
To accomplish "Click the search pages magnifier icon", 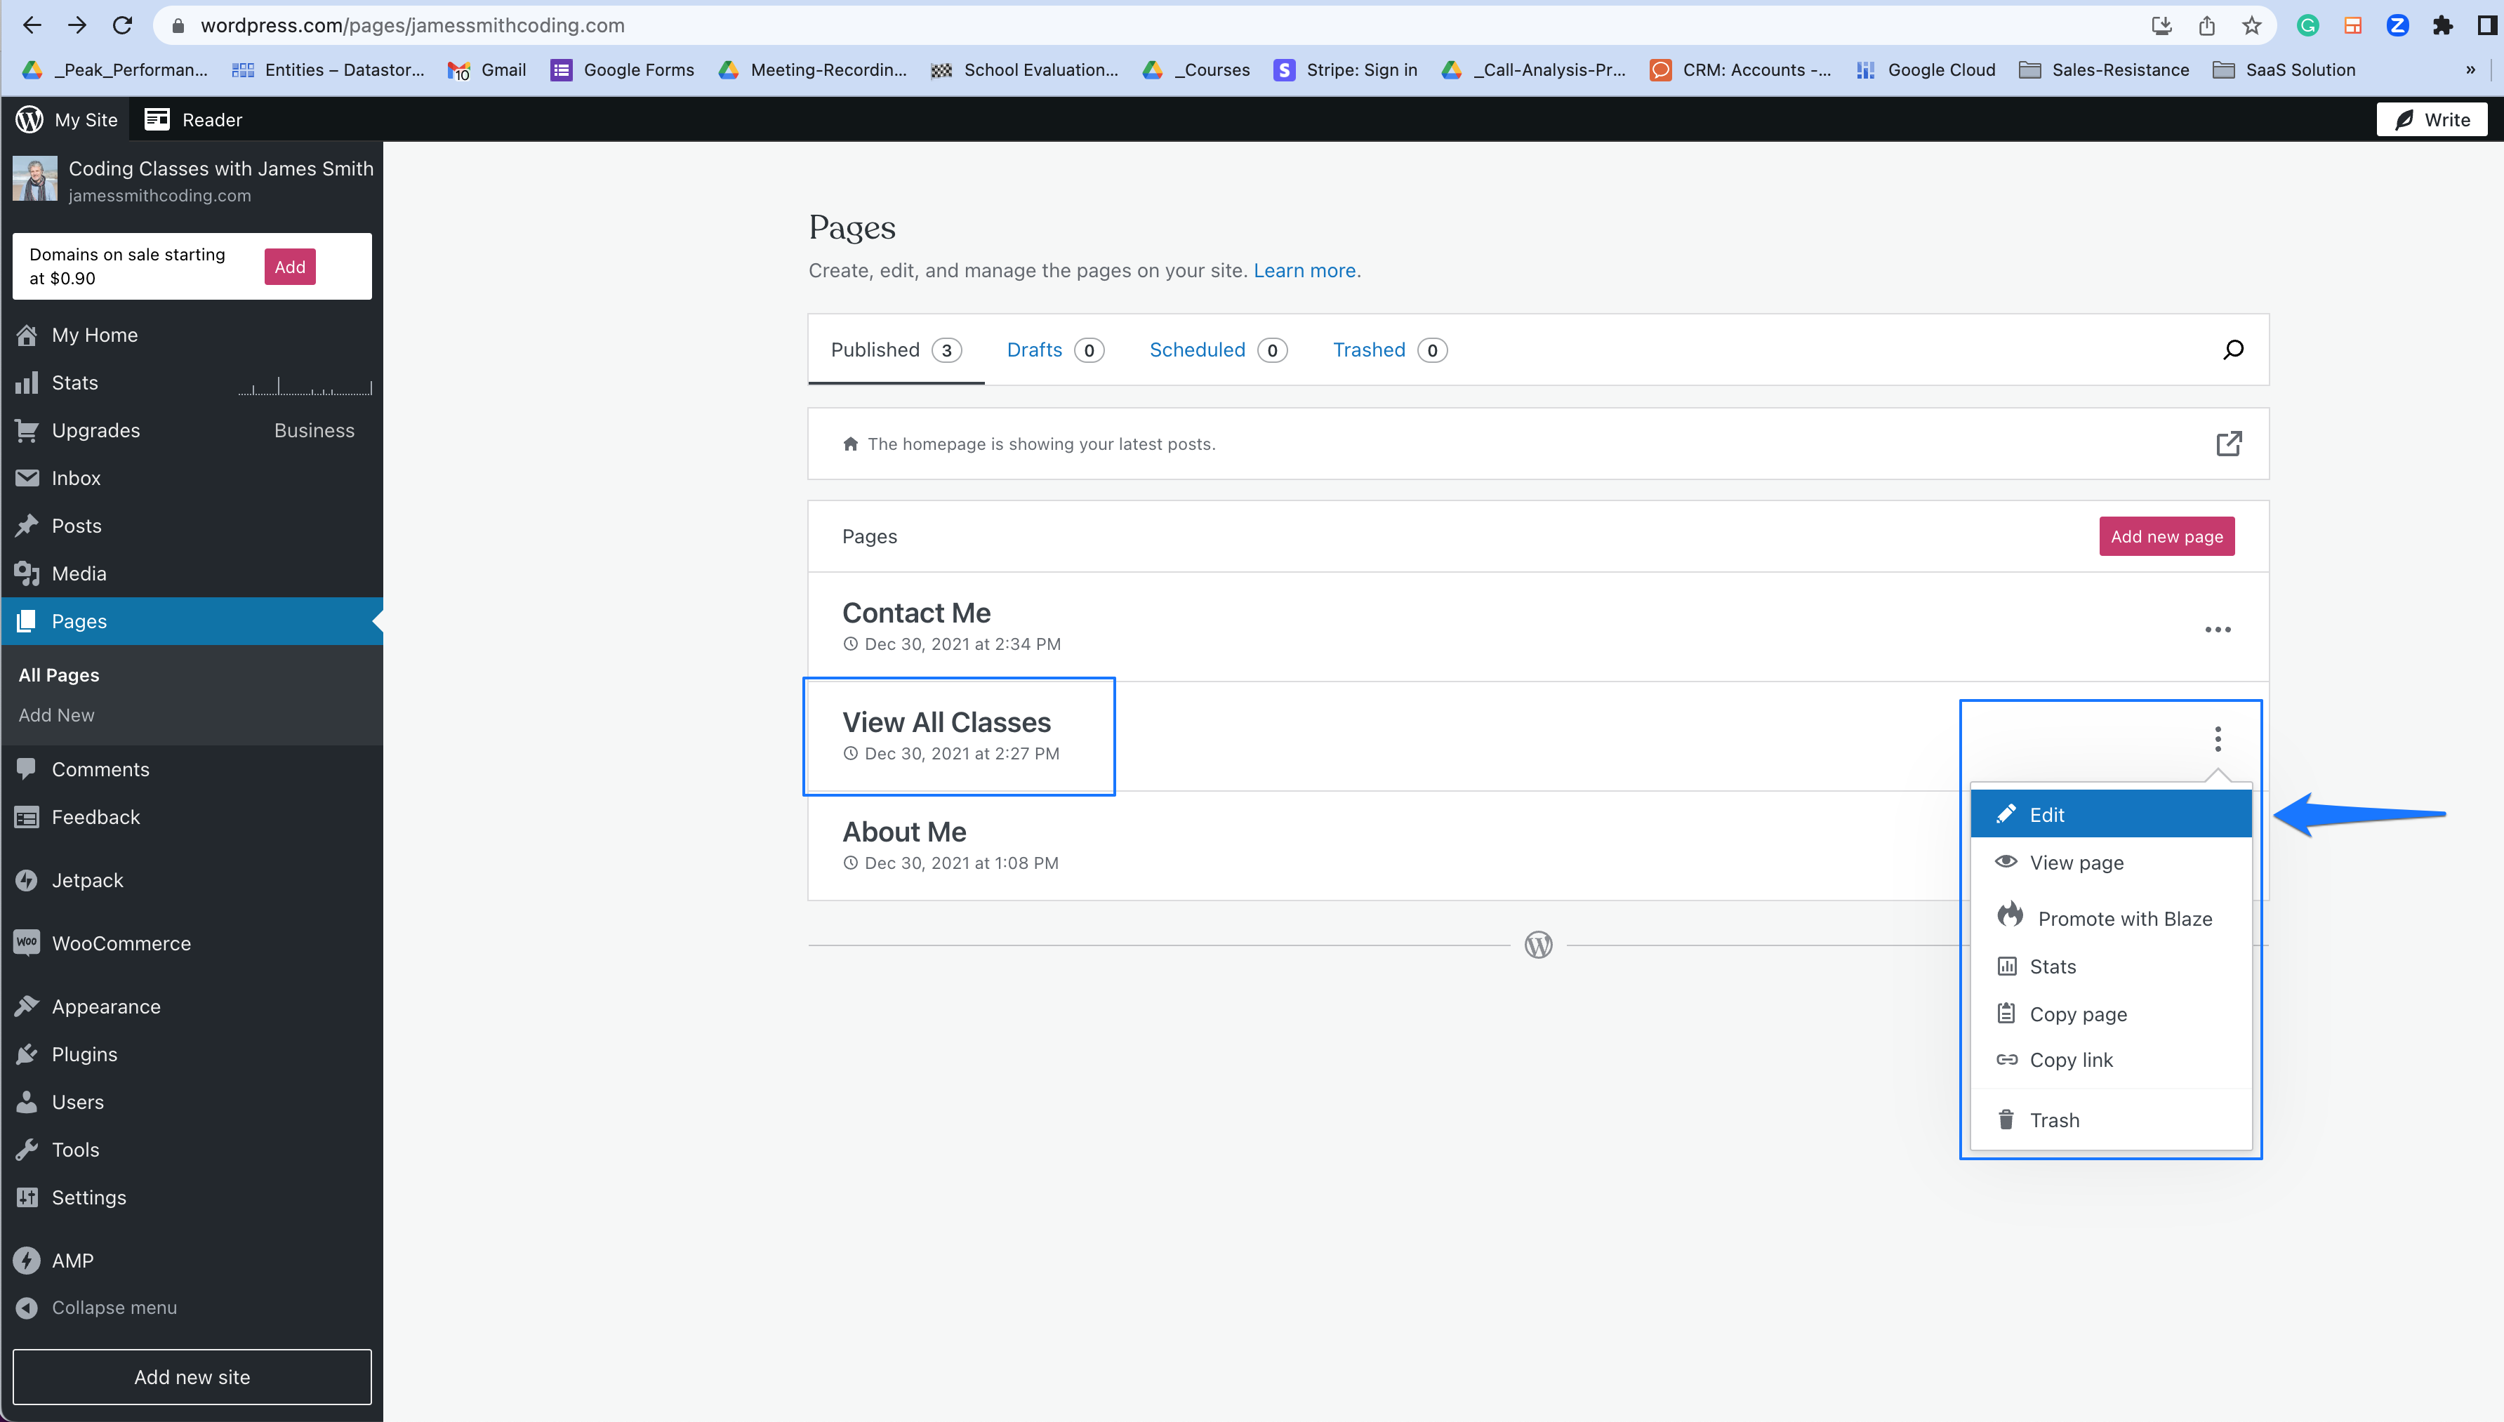I will click(2234, 350).
